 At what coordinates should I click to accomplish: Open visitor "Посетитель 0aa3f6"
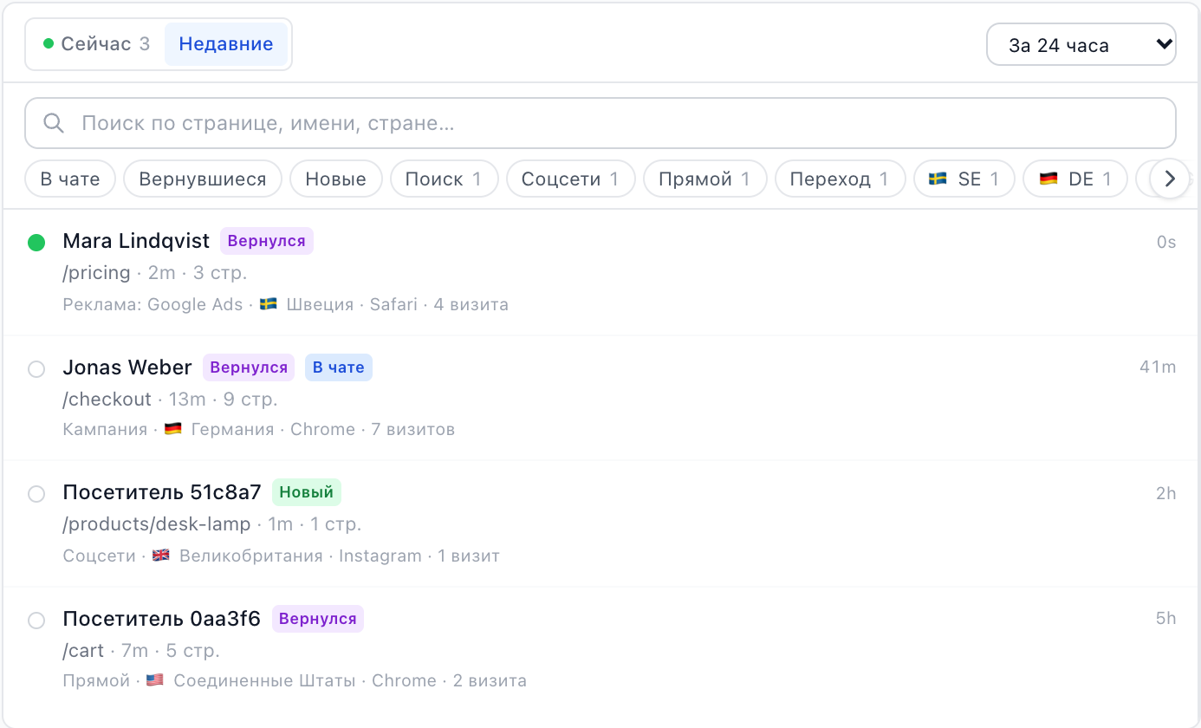(x=162, y=619)
